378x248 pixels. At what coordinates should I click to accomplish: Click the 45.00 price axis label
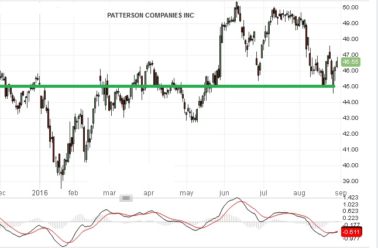click(350, 87)
